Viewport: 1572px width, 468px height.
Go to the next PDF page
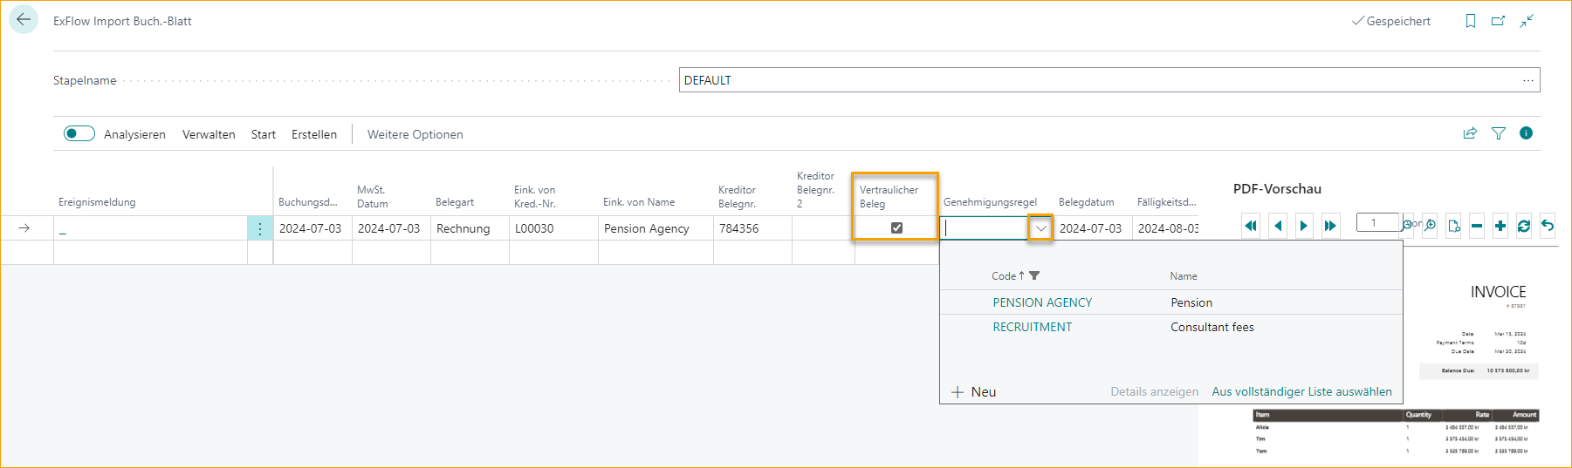(x=1303, y=226)
